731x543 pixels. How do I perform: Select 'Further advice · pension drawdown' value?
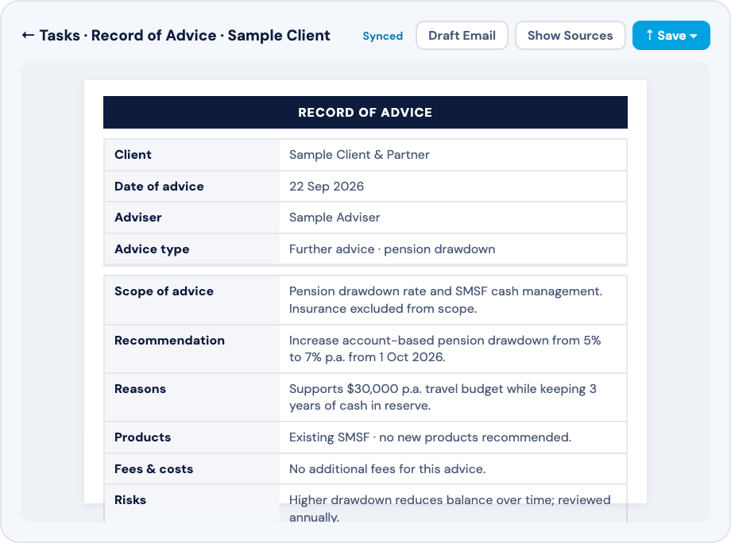coord(392,249)
